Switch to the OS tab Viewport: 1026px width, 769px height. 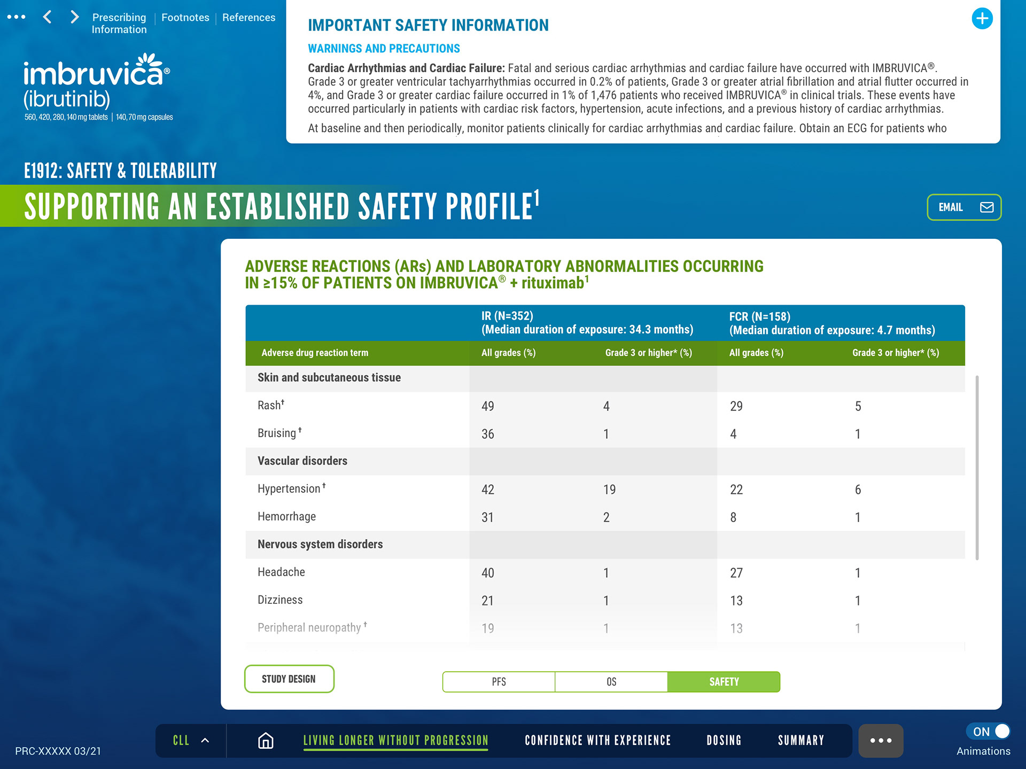pyautogui.click(x=611, y=682)
